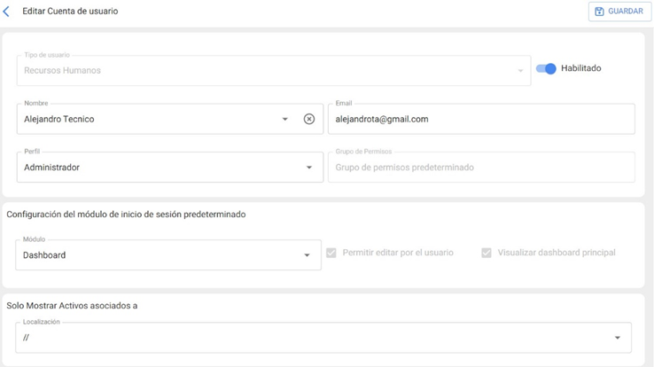Click the Recursos Humanos field value

pos(63,71)
